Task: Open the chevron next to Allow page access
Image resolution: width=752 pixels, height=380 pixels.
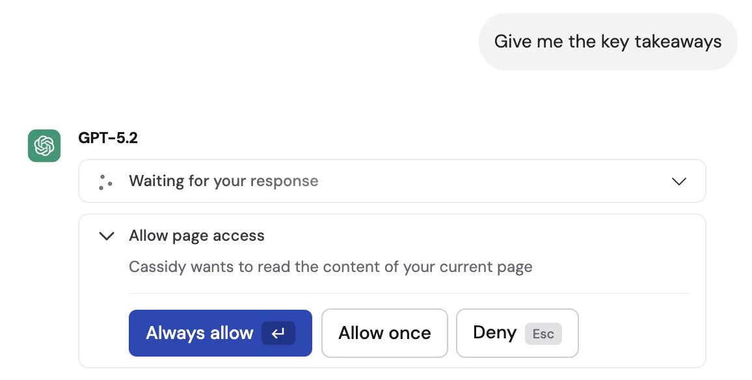Action: tap(106, 236)
